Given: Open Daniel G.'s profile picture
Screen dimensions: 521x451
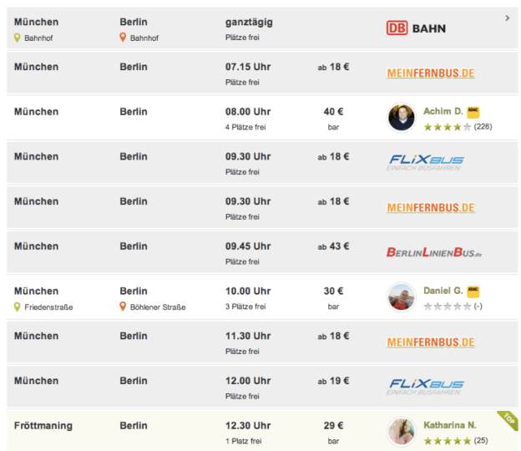Looking at the screenshot, I should 402,297.
